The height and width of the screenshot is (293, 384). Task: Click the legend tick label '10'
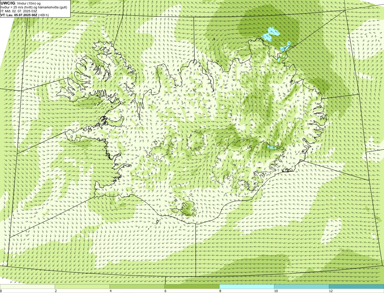tap(276, 291)
